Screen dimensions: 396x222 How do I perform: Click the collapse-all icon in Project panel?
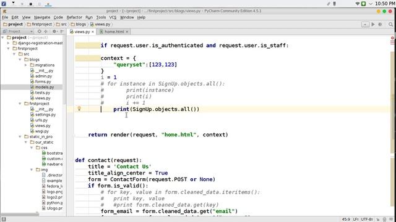click(x=46, y=31)
